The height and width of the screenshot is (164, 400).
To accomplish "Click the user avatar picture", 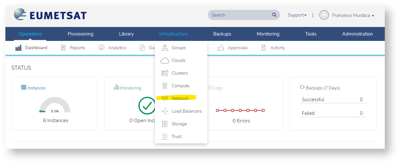I will click(x=324, y=15).
